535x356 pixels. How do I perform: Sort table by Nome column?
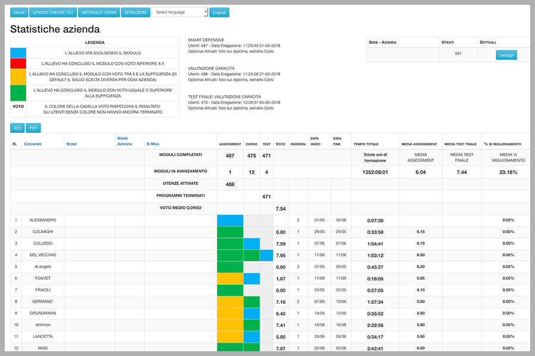click(71, 144)
